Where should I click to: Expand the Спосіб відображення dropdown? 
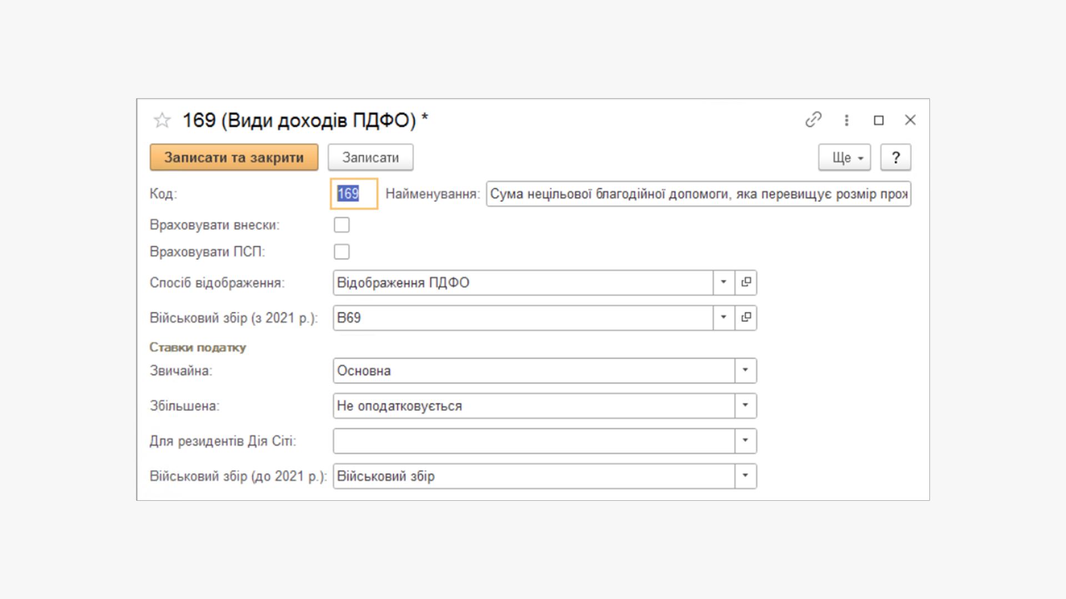click(723, 282)
